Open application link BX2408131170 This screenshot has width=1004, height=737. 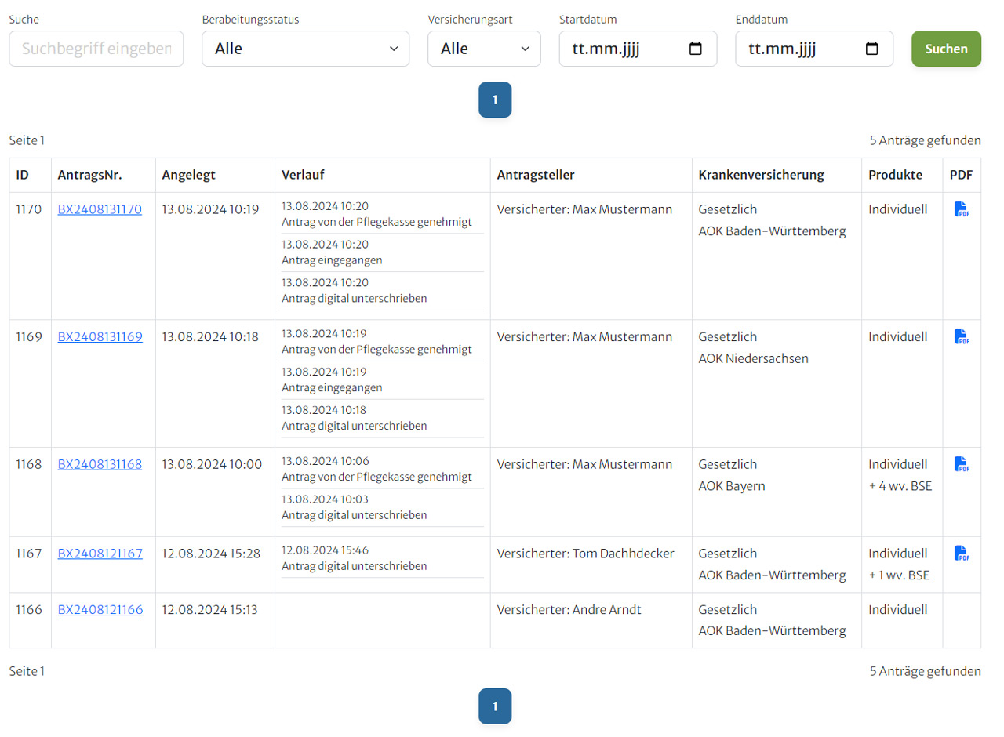click(100, 209)
